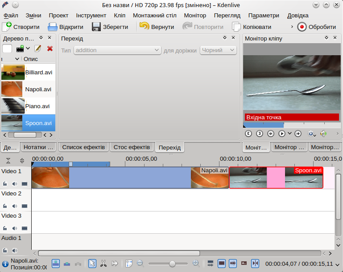The width and height of the screenshot is (343, 272).
Task: Click the Обробити render button
Action: point(317,27)
